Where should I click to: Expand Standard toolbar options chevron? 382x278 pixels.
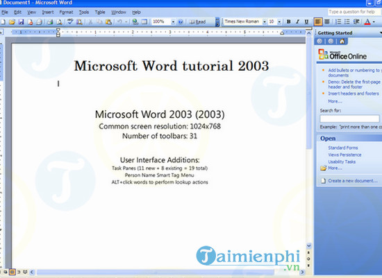click(217, 22)
